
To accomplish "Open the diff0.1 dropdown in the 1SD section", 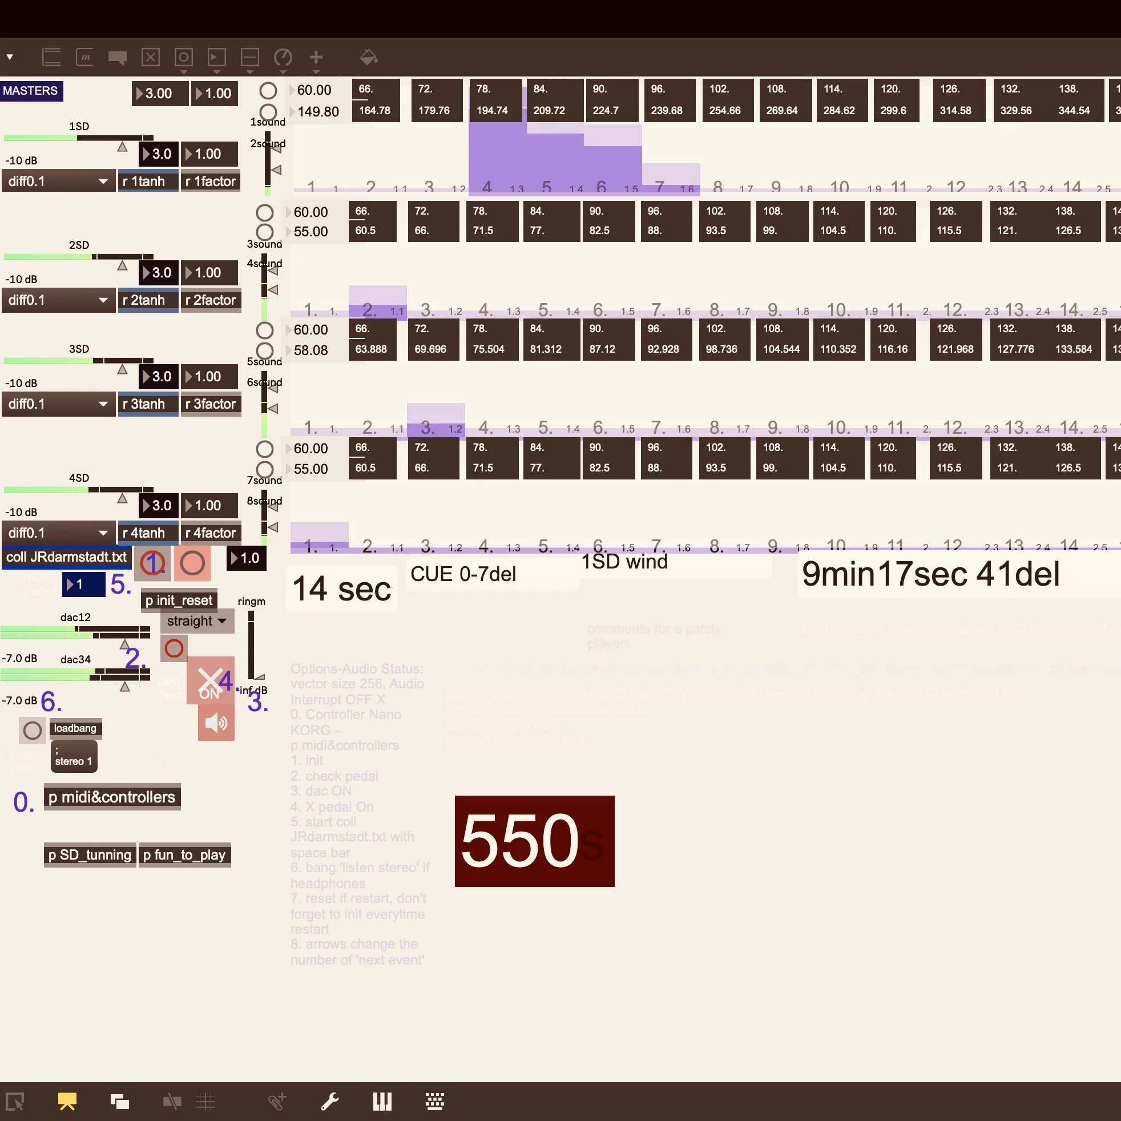I will coord(58,180).
